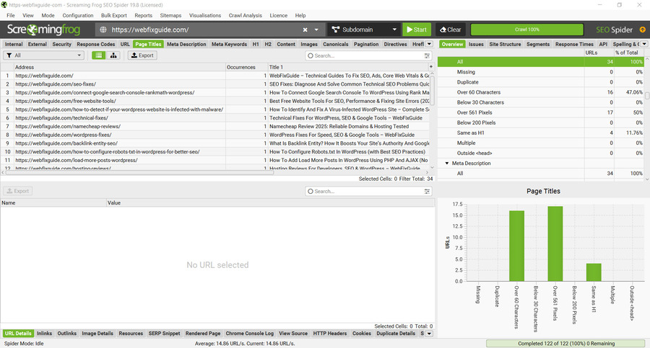The height and width of the screenshot is (348, 650).
Task: Clear the URL field with the X icon
Action: pyautogui.click(x=305, y=30)
